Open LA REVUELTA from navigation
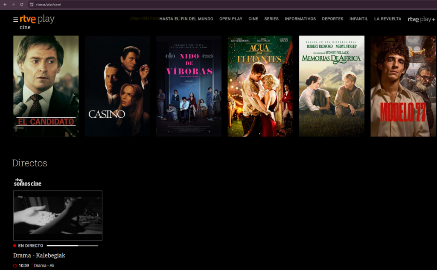This screenshot has height=270, width=437. [x=387, y=19]
